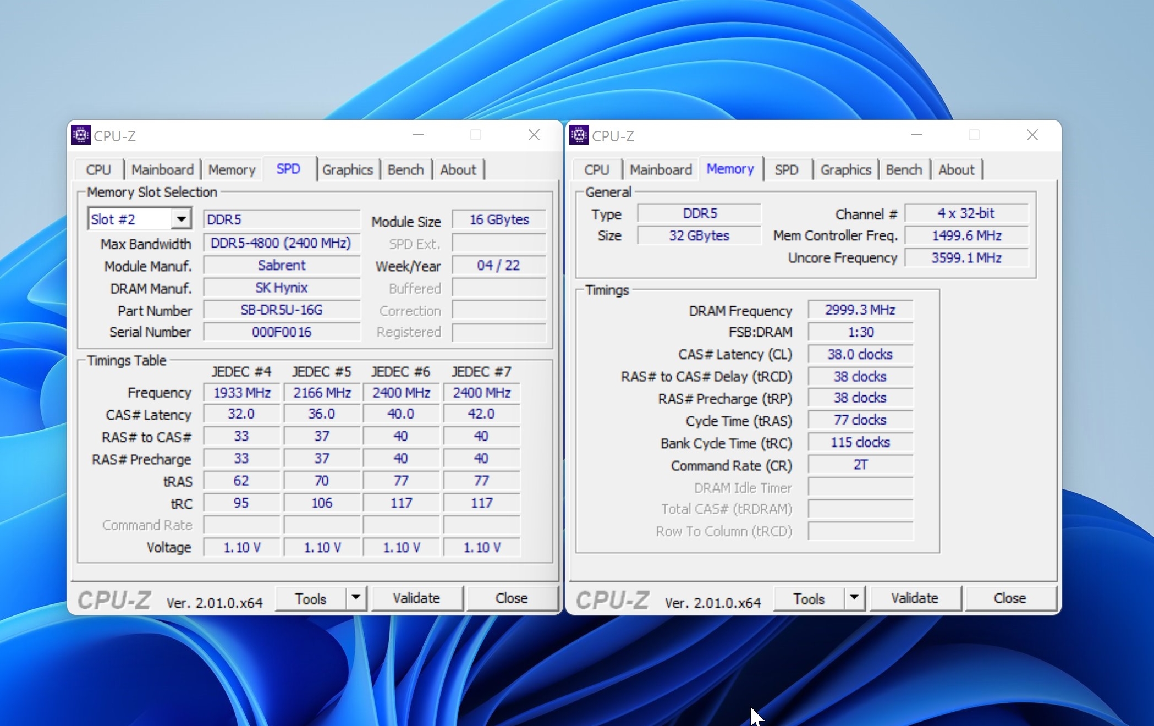
Task: Click 4 x 32-bit Channel # value
Action: tap(966, 213)
